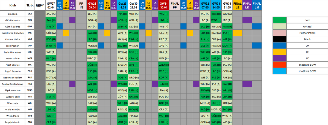The image size is (328, 125).
Task: Select the 'GKS Katowice' club name cell
Action: point(13,20)
